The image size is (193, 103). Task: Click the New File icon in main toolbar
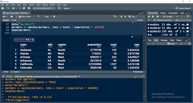coord(2,8)
